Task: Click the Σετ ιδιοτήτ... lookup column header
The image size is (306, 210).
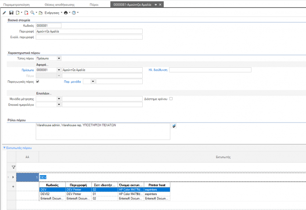Action: click(104, 185)
